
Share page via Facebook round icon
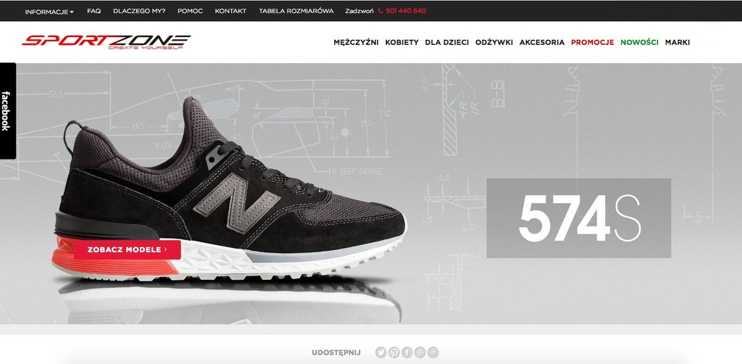[407, 352]
